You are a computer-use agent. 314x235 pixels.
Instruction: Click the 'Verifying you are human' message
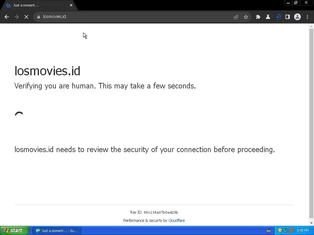(105, 86)
